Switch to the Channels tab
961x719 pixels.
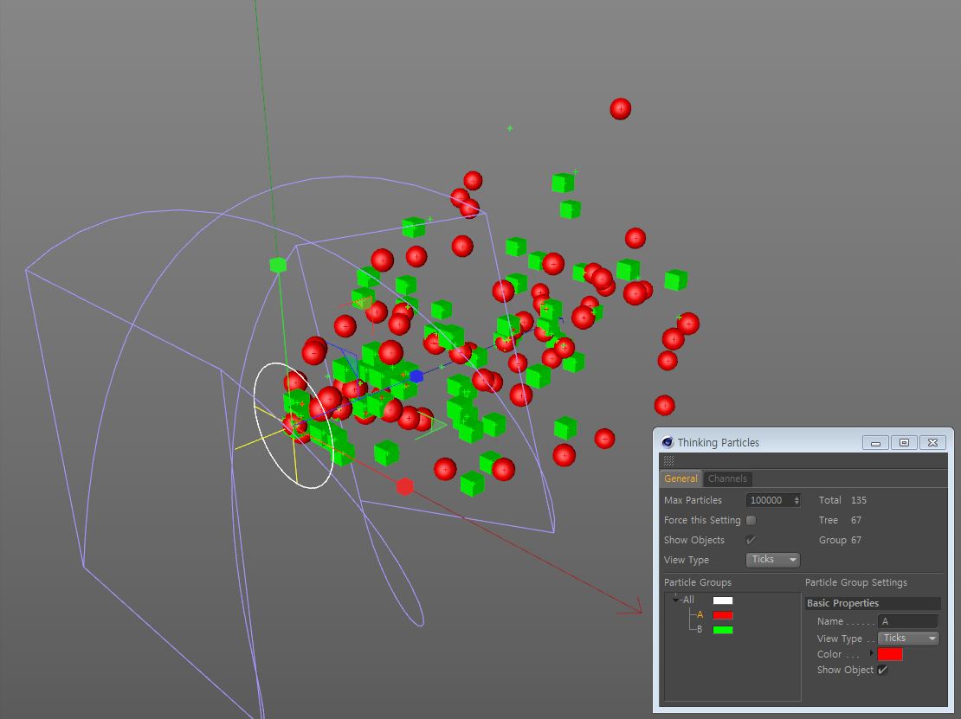(727, 478)
